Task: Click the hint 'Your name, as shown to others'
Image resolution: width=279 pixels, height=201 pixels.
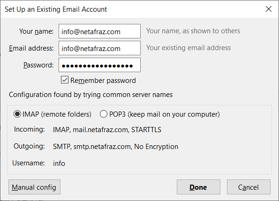Action: tap(193, 31)
